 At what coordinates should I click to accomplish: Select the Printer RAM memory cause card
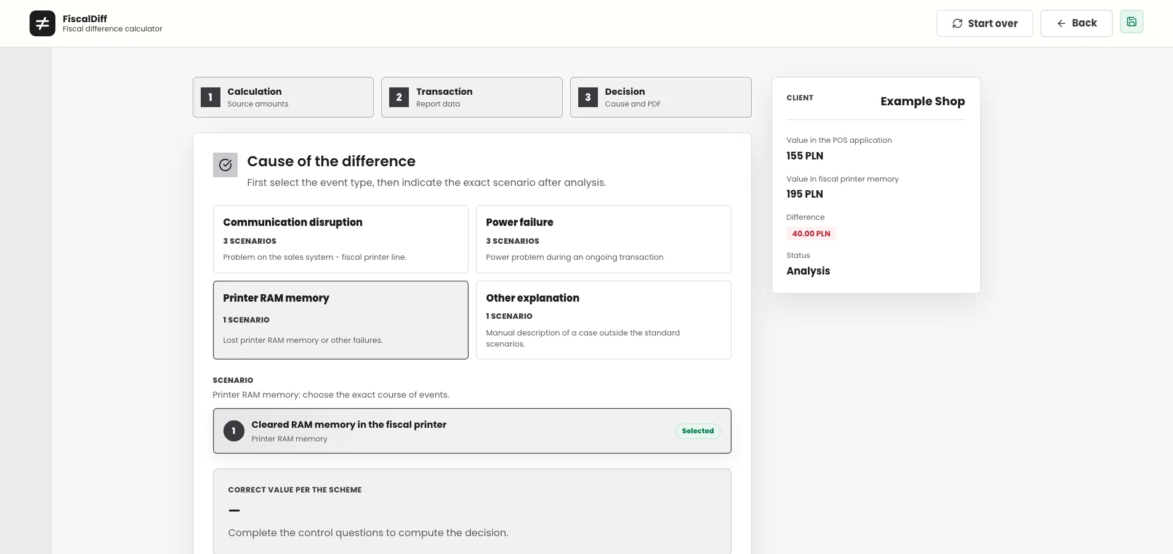click(341, 320)
